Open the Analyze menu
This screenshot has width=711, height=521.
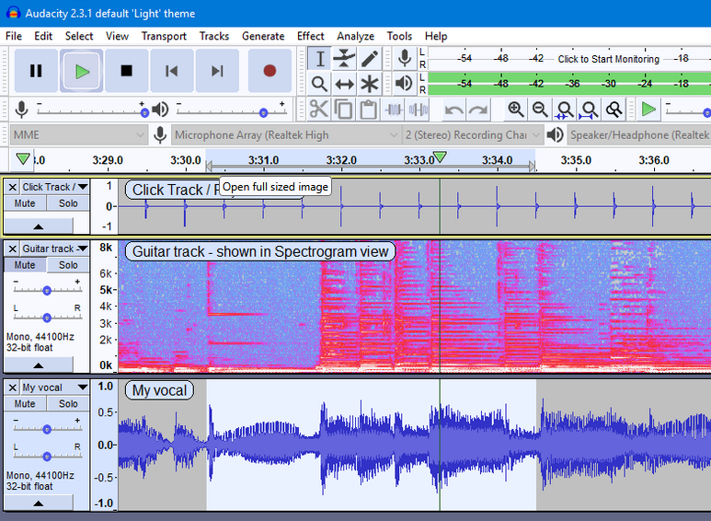coord(355,36)
